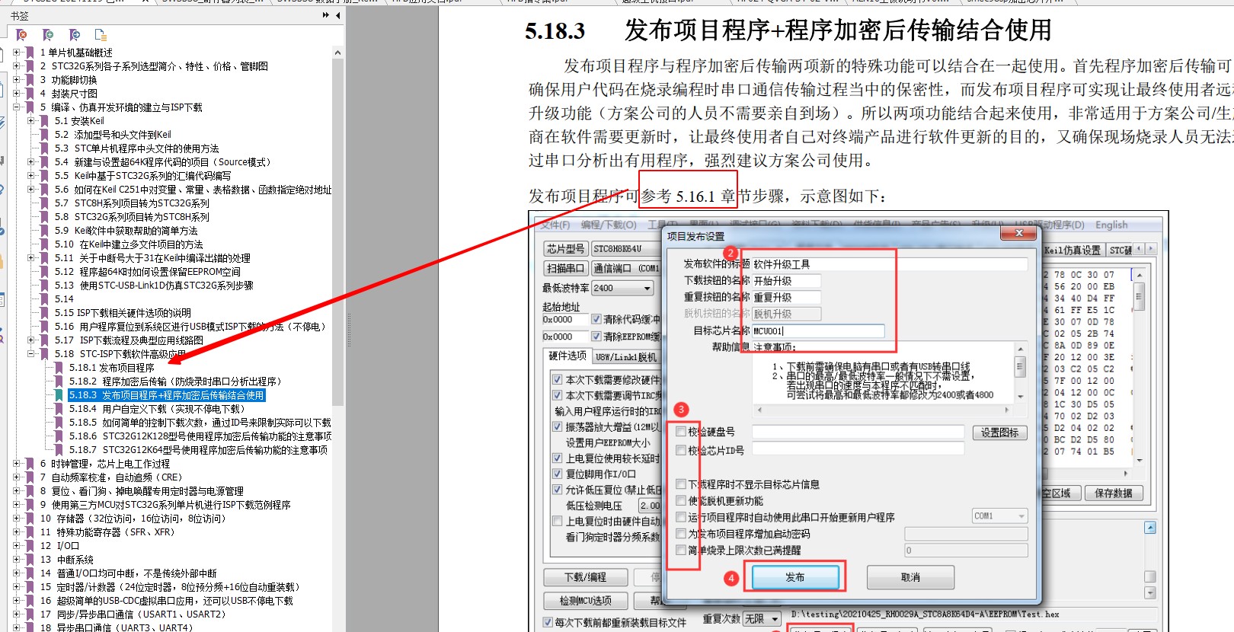Select bookmark 5.18.3 发布项目程序+程序加密后传输结合使用

pyautogui.click(x=167, y=395)
